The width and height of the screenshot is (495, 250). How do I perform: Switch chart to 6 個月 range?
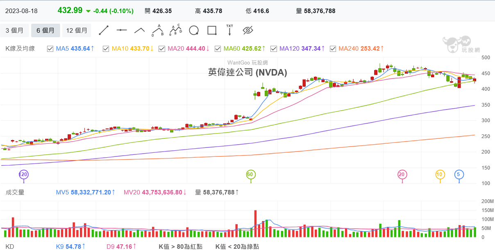[x=45, y=31]
